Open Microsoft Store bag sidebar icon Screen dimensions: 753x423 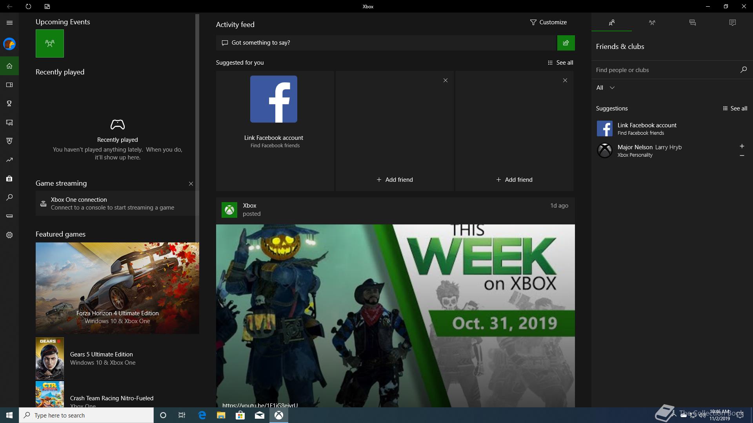click(x=9, y=179)
